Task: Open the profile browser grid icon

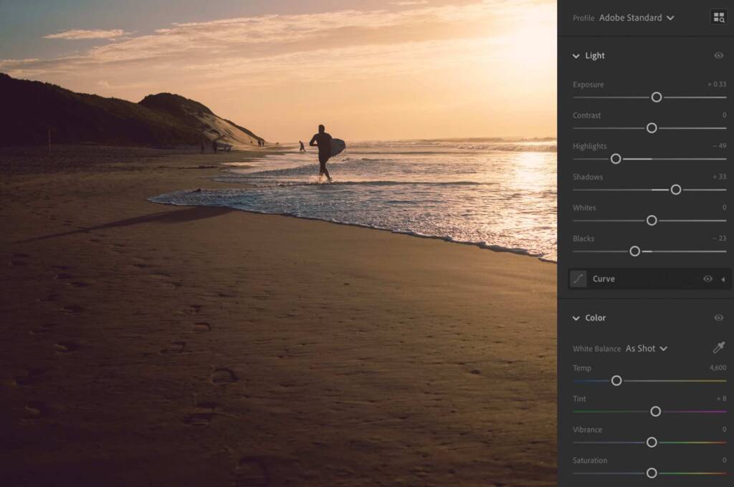Action: pos(719,16)
